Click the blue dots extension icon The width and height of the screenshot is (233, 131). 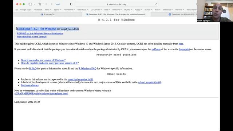point(58,4)
